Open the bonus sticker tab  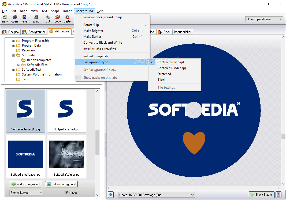pos(183,32)
